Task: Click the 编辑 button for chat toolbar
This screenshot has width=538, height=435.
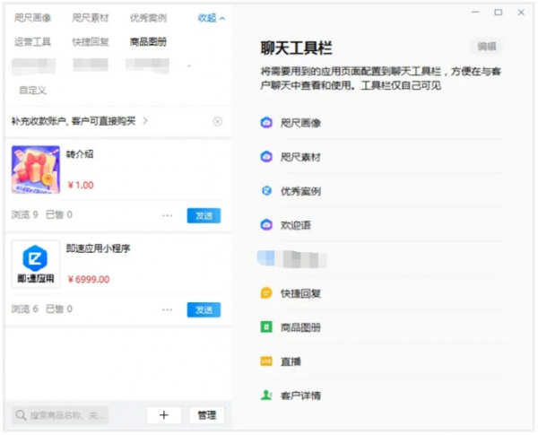Action: click(x=486, y=47)
